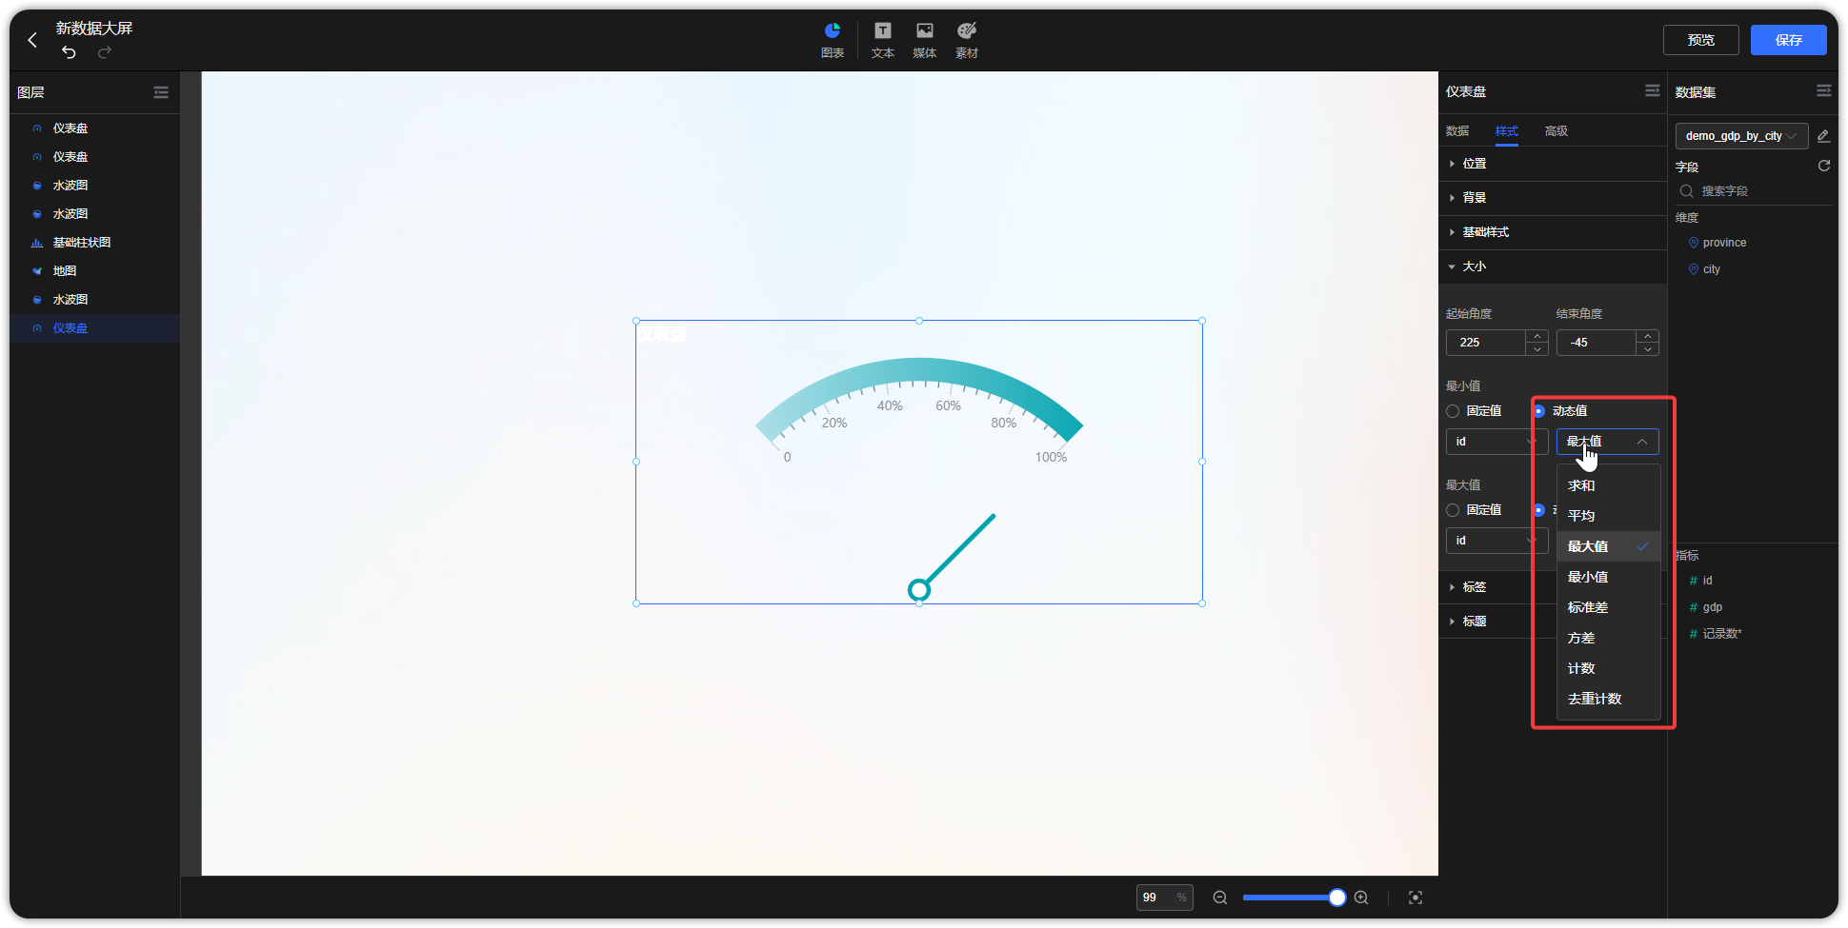1848x928 pixels.
Task: Open the id field dropdown under 最小值
Action: pos(1496,442)
